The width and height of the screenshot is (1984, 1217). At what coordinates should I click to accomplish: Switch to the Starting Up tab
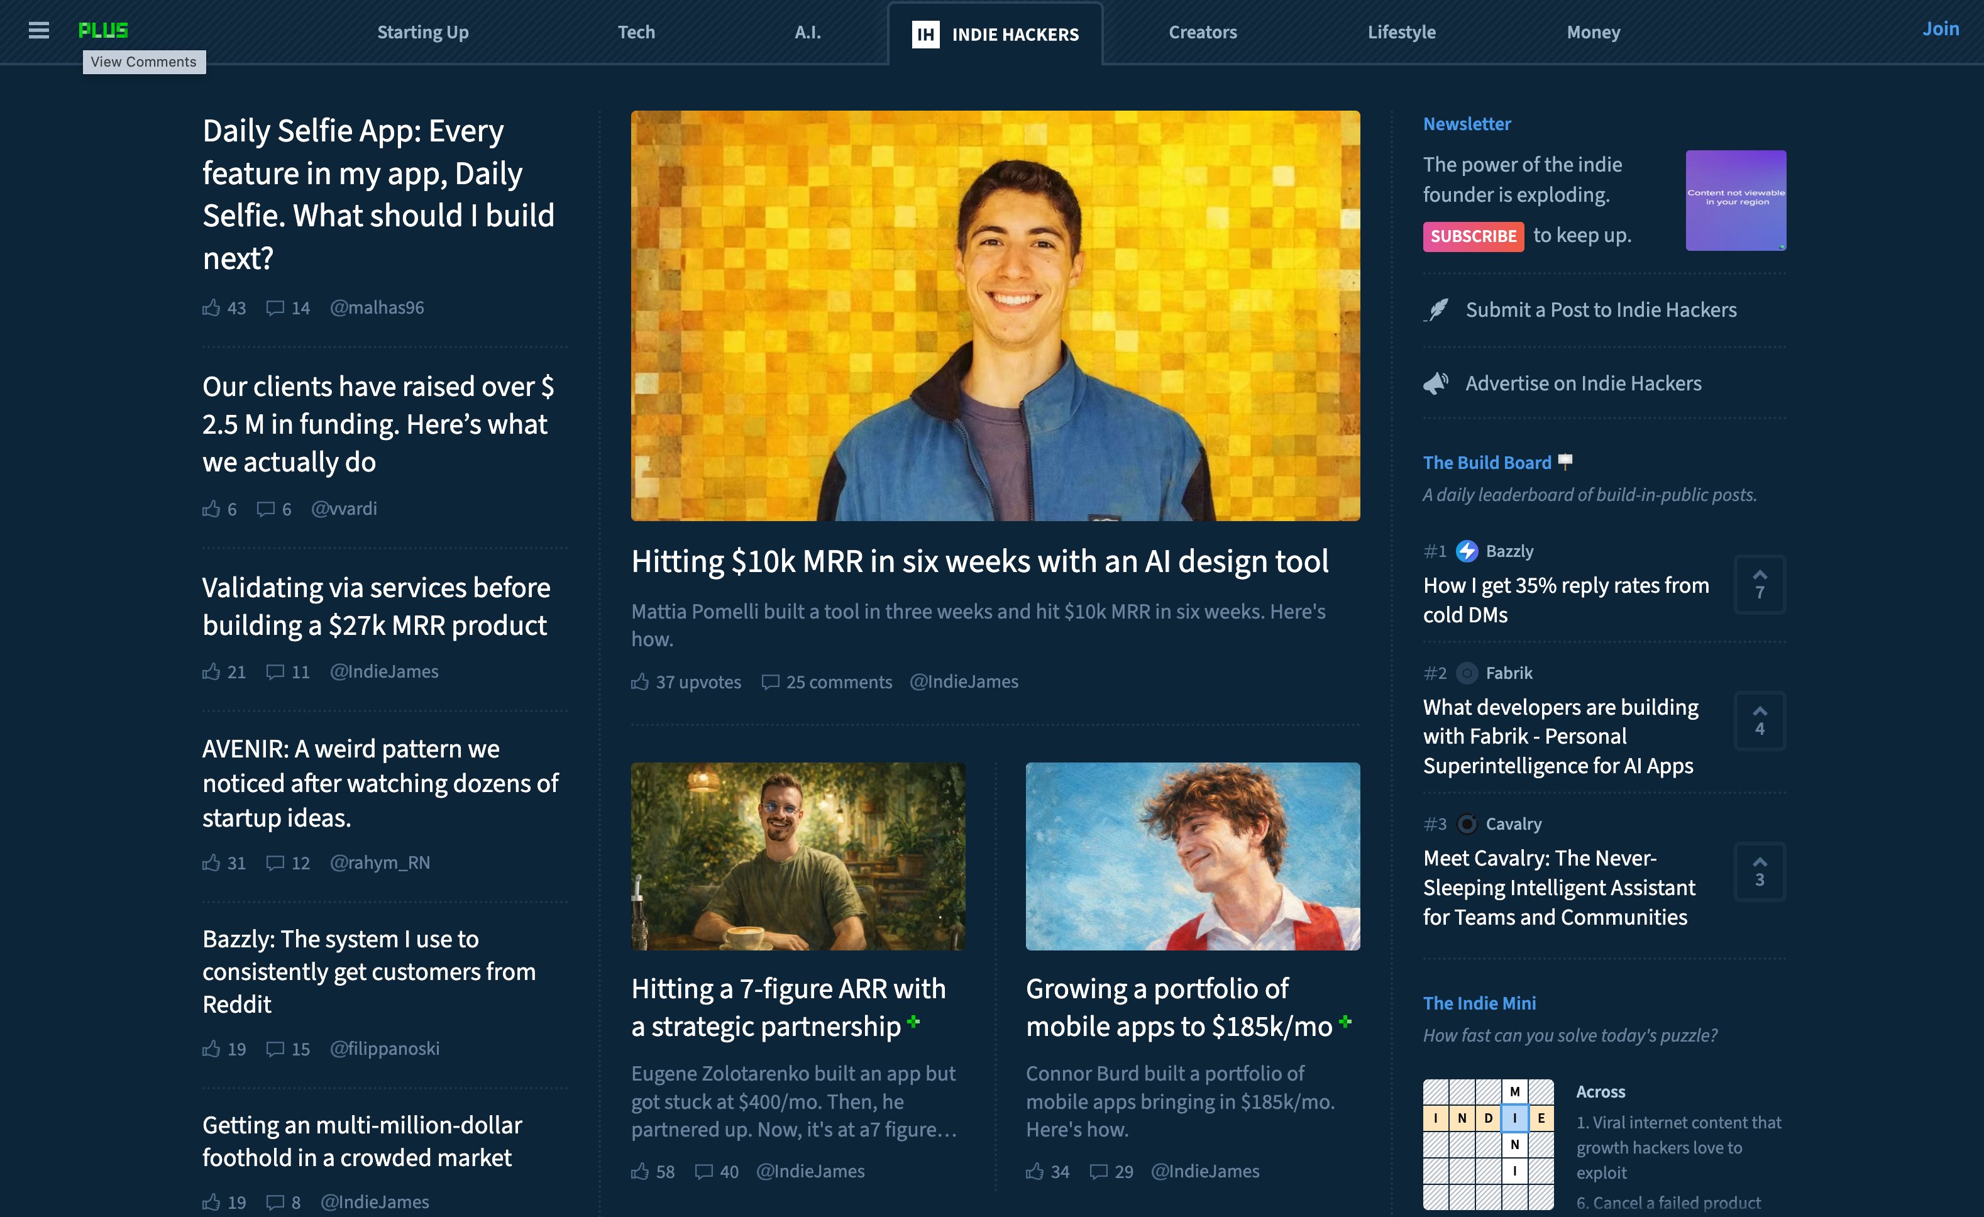point(422,32)
